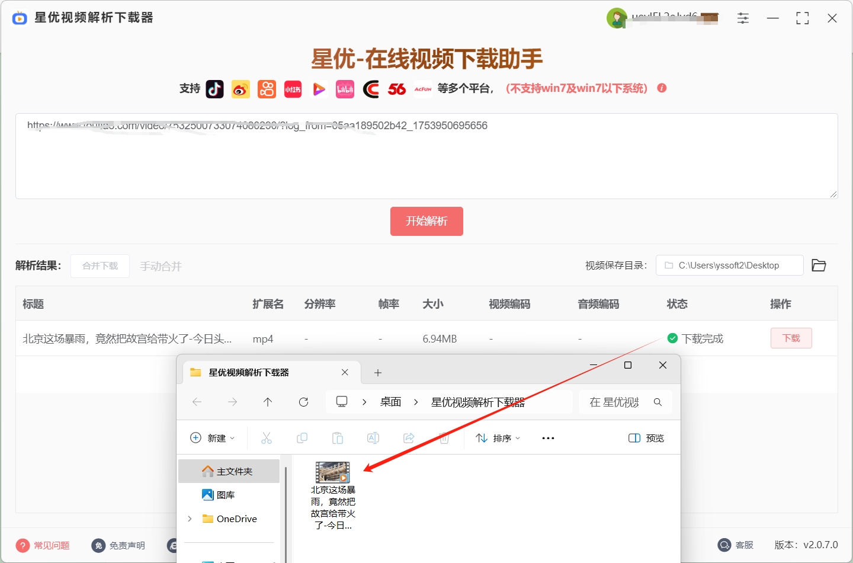Open the 排序 sort dropdown in Explorer
This screenshot has width=853, height=563.
pyautogui.click(x=498, y=437)
